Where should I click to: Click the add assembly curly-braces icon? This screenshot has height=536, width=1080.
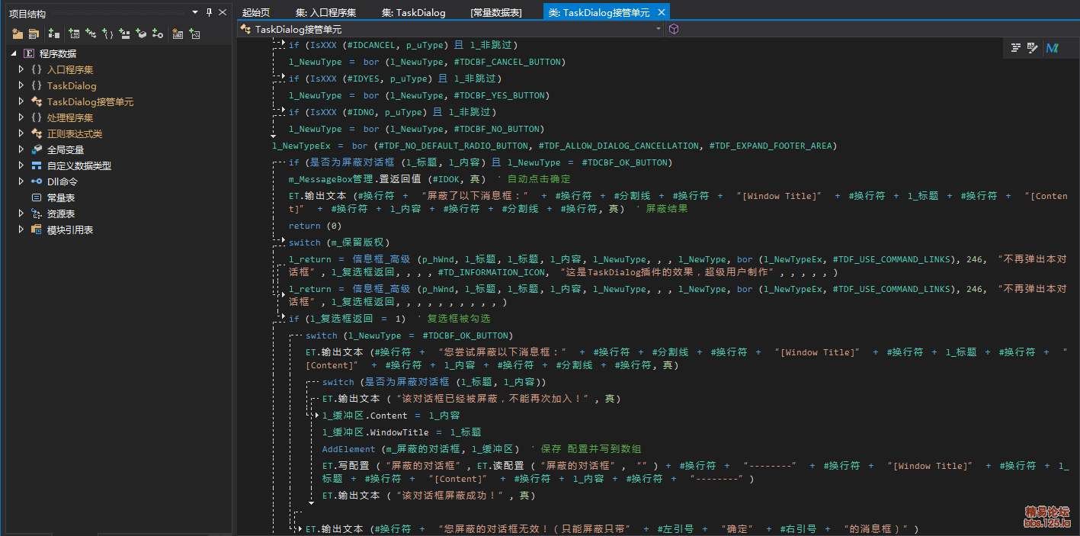(x=107, y=34)
